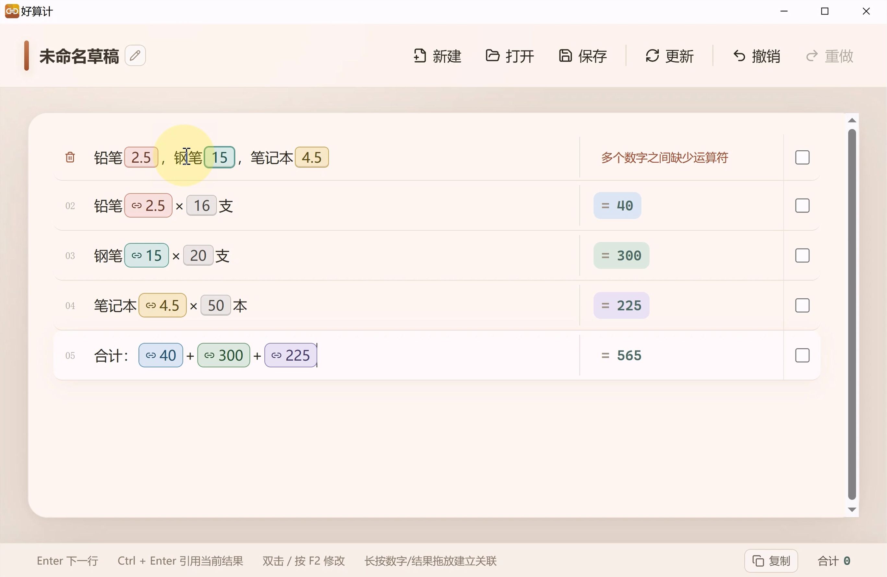The width and height of the screenshot is (887, 577).
Task: Click row number 02 label
Action: [70, 205]
